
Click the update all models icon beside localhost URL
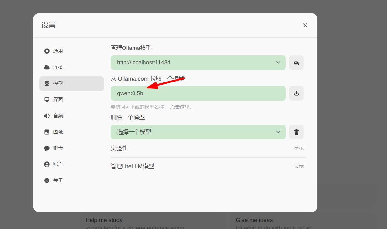296,62
